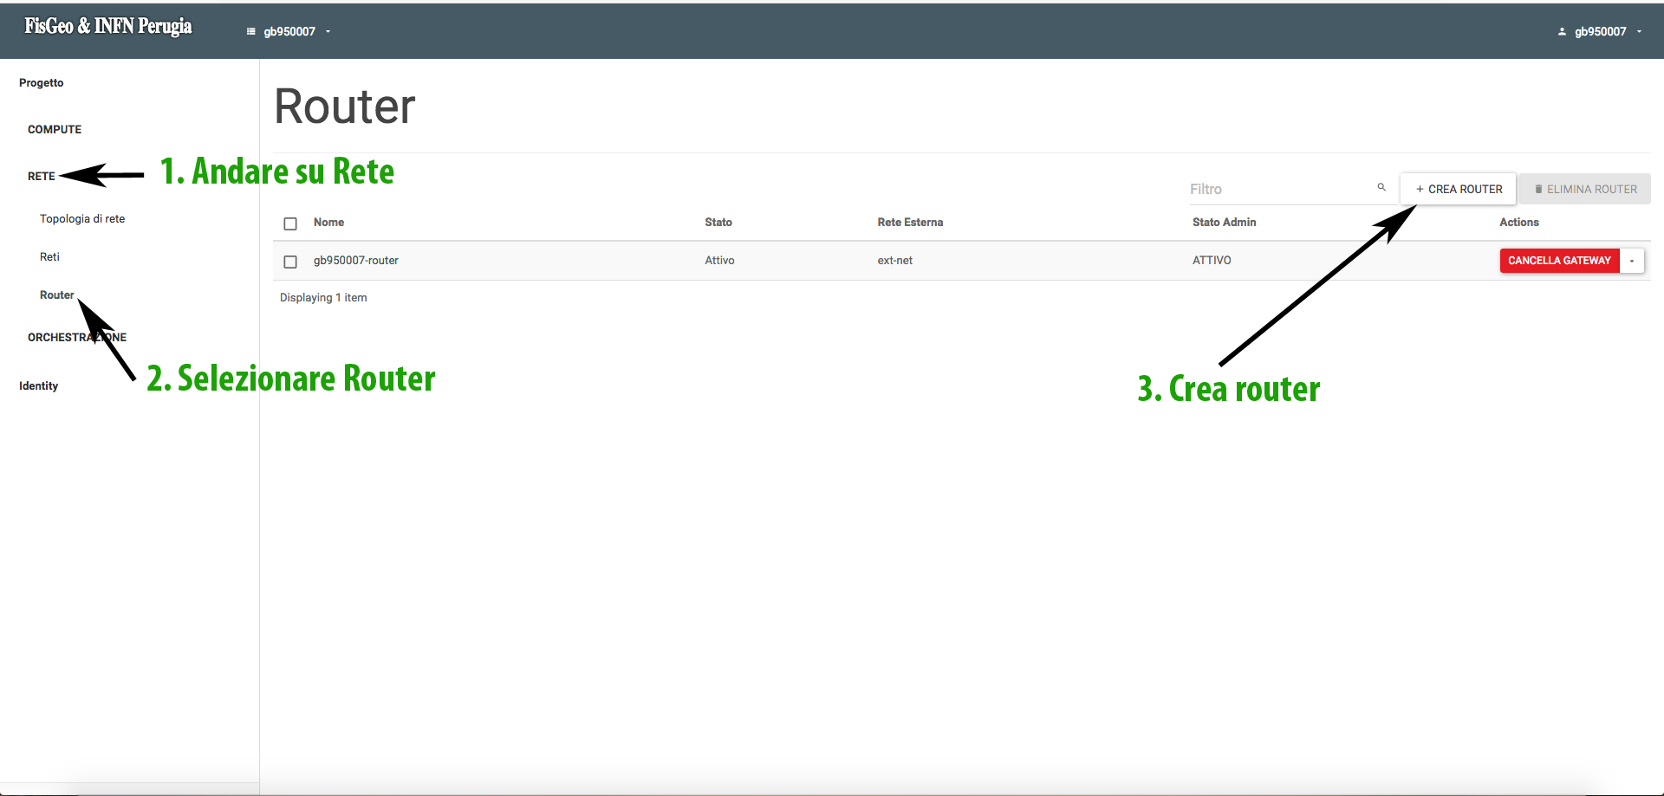Image resolution: width=1664 pixels, height=796 pixels.
Task: Click the red Cancella Gateway button
Action: [1559, 261]
